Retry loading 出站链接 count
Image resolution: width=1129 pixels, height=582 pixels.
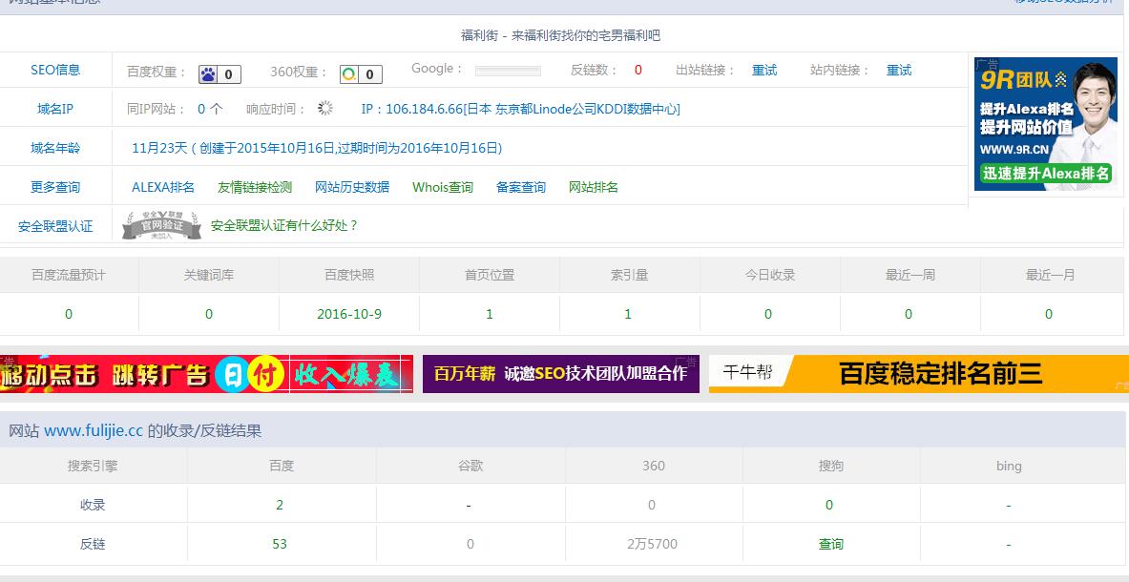[764, 70]
